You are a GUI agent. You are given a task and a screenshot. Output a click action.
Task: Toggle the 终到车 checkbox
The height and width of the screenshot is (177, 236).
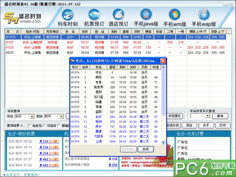coord(44,126)
